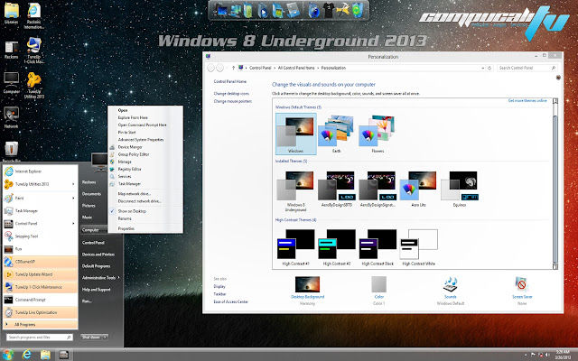Open Devices and Printers in the Start menu
Viewport: 578px width, 361px height.
(98, 255)
